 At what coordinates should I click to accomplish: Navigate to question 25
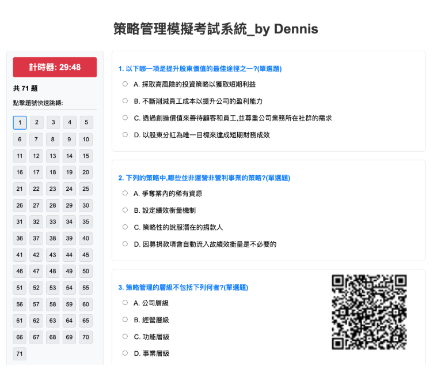86,189
